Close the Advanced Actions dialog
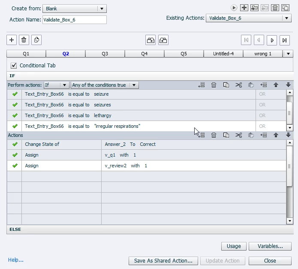Viewport: 298px width, 269px height. coord(270,261)
